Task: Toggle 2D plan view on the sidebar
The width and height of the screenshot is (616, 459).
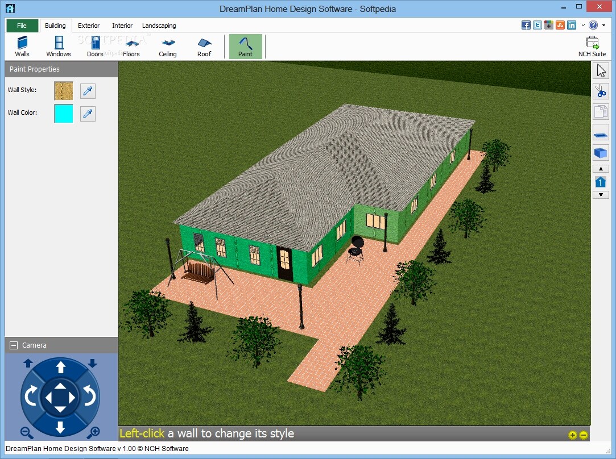Action: click(601, 132)
